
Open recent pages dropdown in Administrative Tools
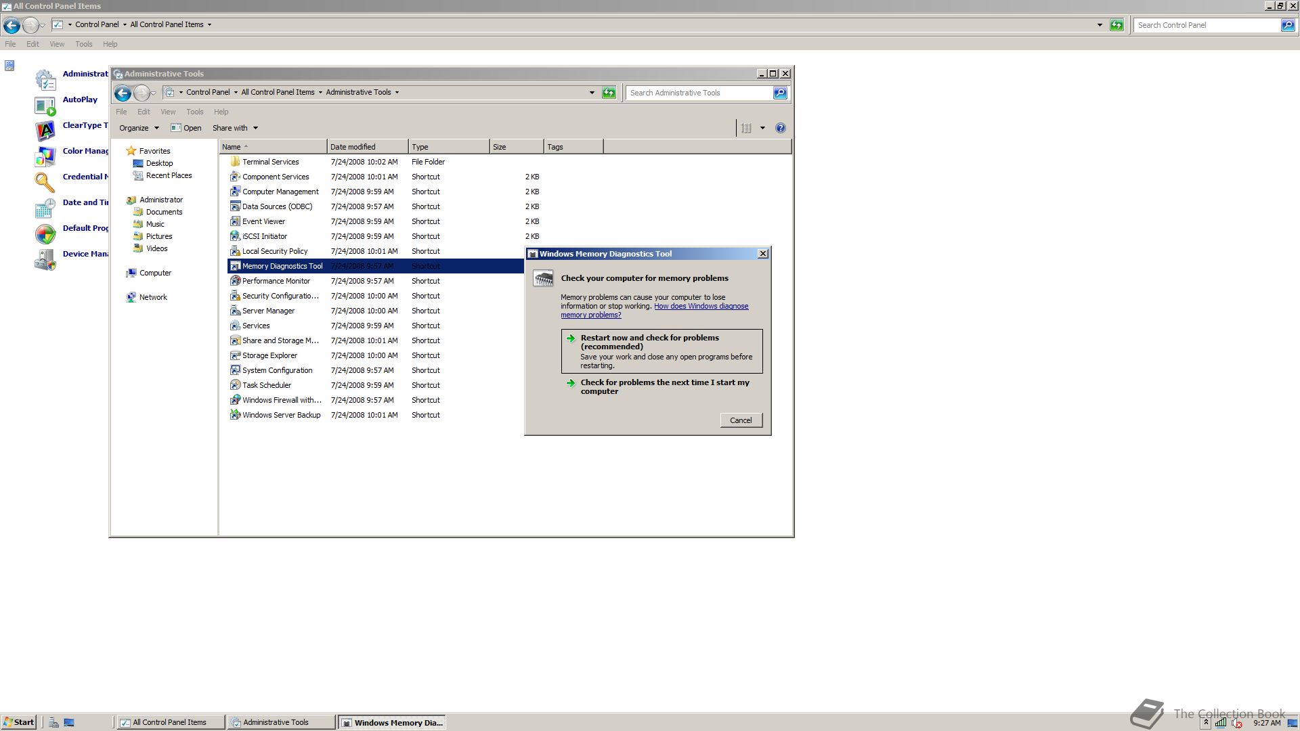coord(154,93)
